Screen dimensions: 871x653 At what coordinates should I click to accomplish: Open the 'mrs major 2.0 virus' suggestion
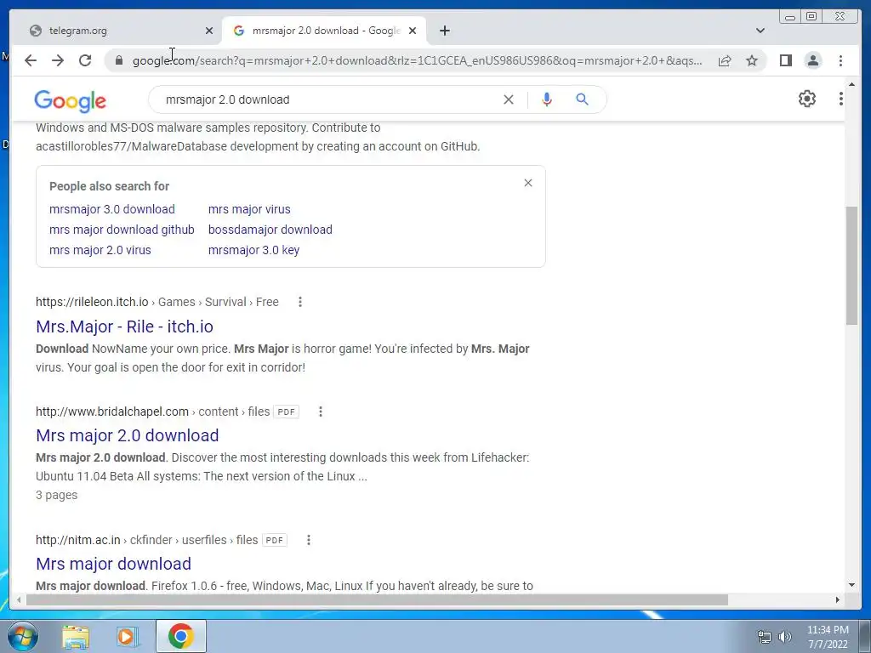[100, 250]
